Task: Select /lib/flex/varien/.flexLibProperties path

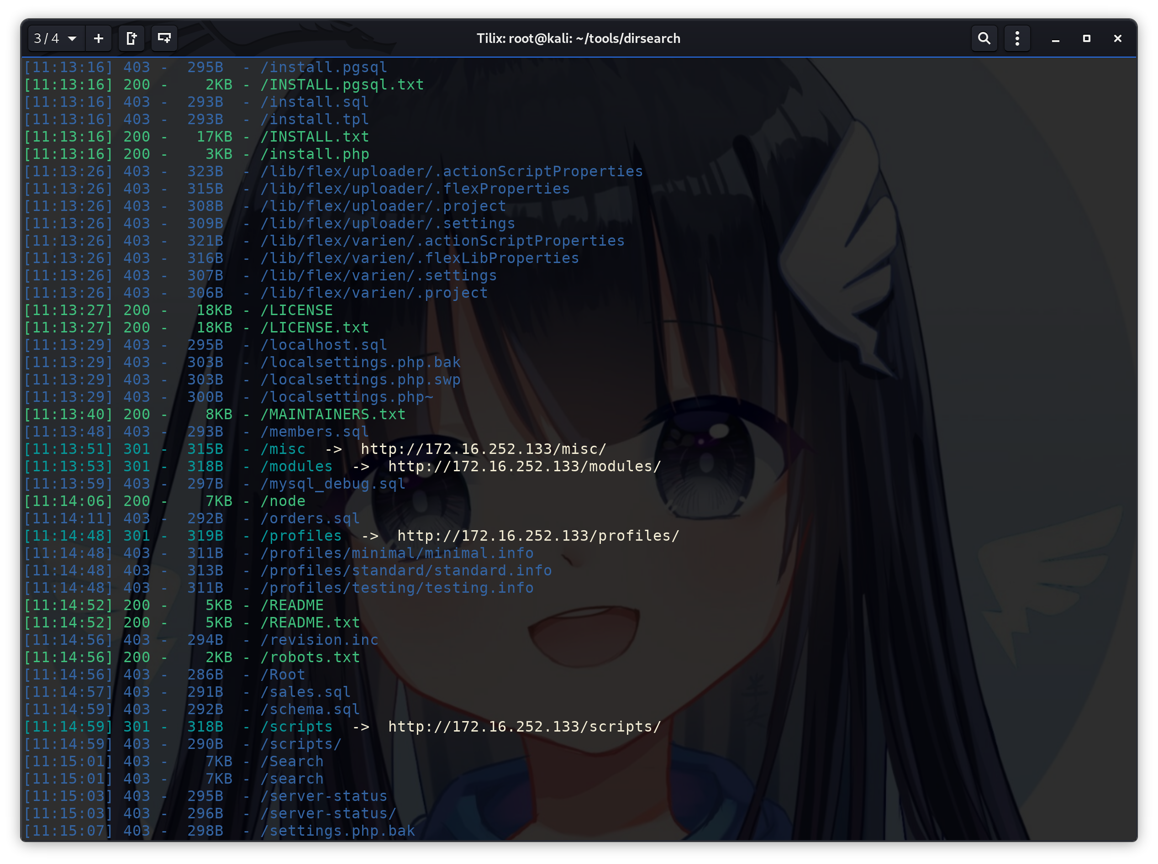Action: click(420, 258)
